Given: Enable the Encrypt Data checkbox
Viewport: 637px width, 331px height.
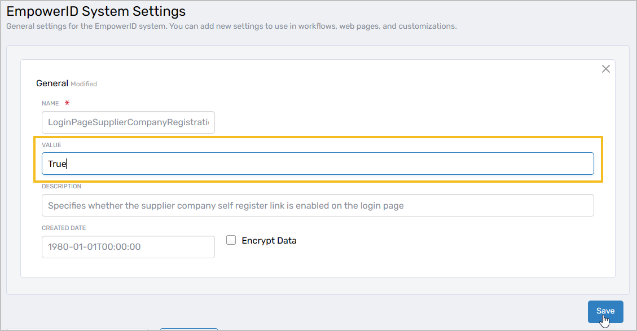Looking at the screenshot, I should click(x=231, y=240).
